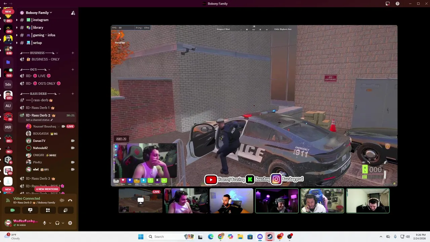Collapse the OG'S category
This screenshot has height=242, width=430.
[x=35, y=70]
